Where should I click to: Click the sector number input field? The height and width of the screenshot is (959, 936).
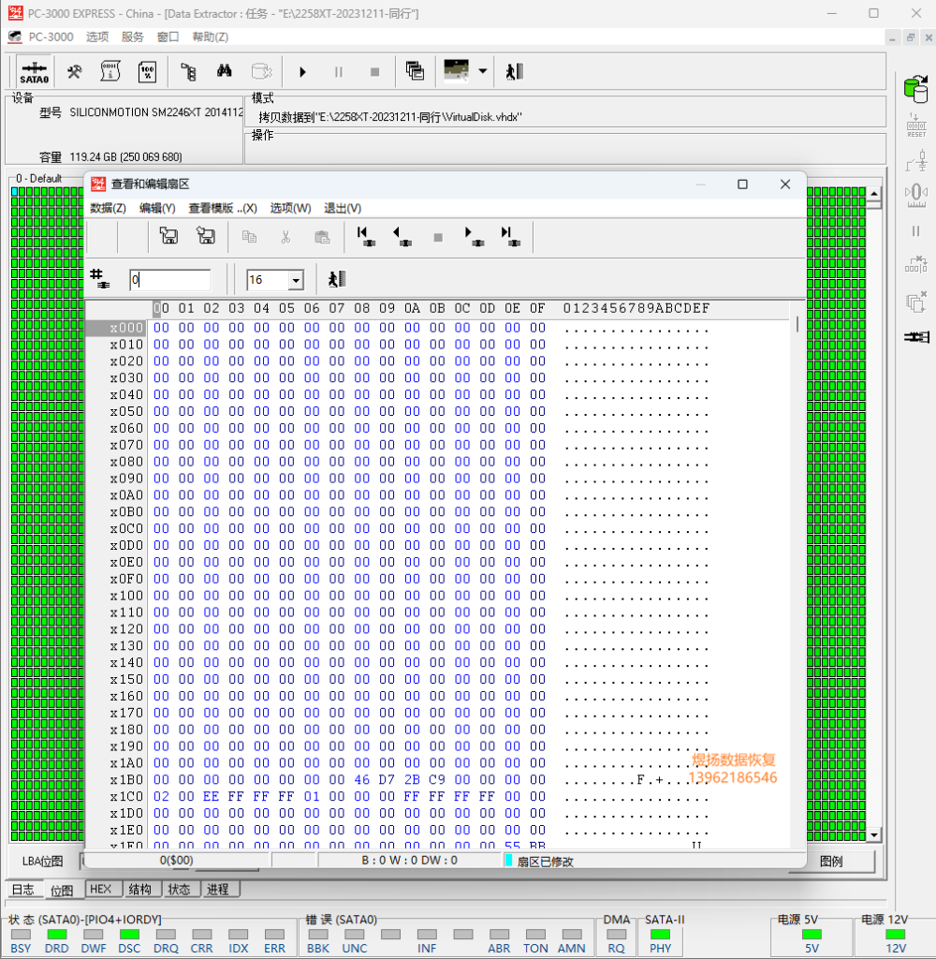pyautogui.click(x=170, y=280)
